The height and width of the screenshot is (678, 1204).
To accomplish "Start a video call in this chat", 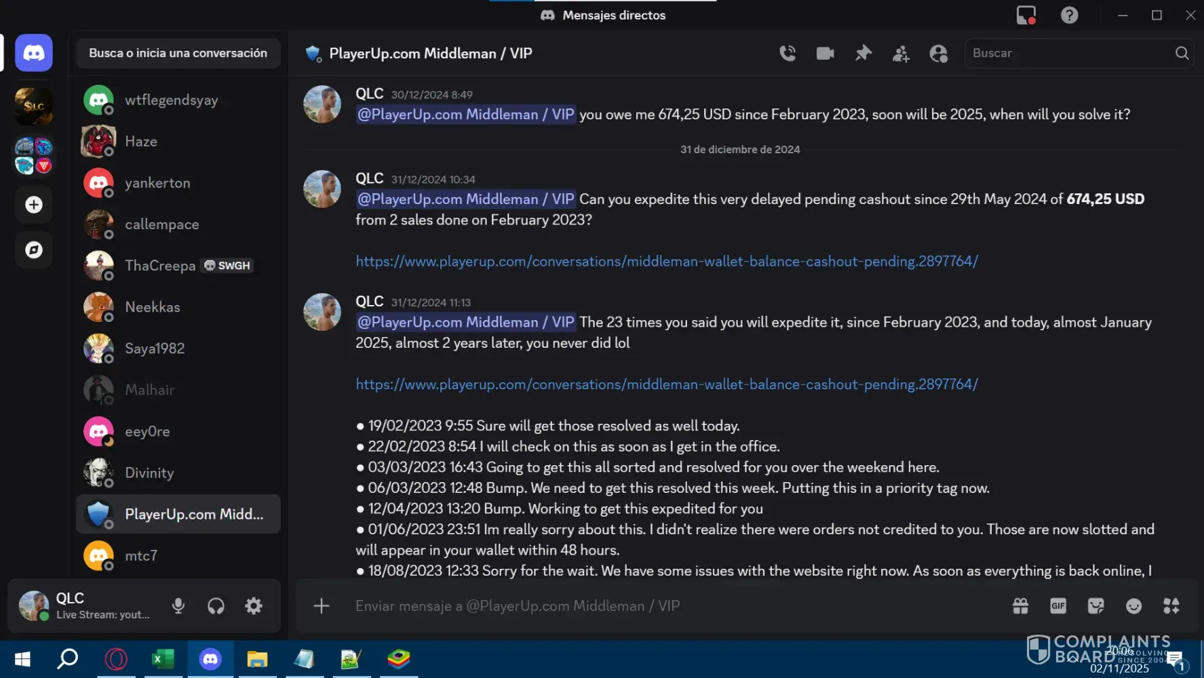I will pyautogui.click(x=825, y=53).
